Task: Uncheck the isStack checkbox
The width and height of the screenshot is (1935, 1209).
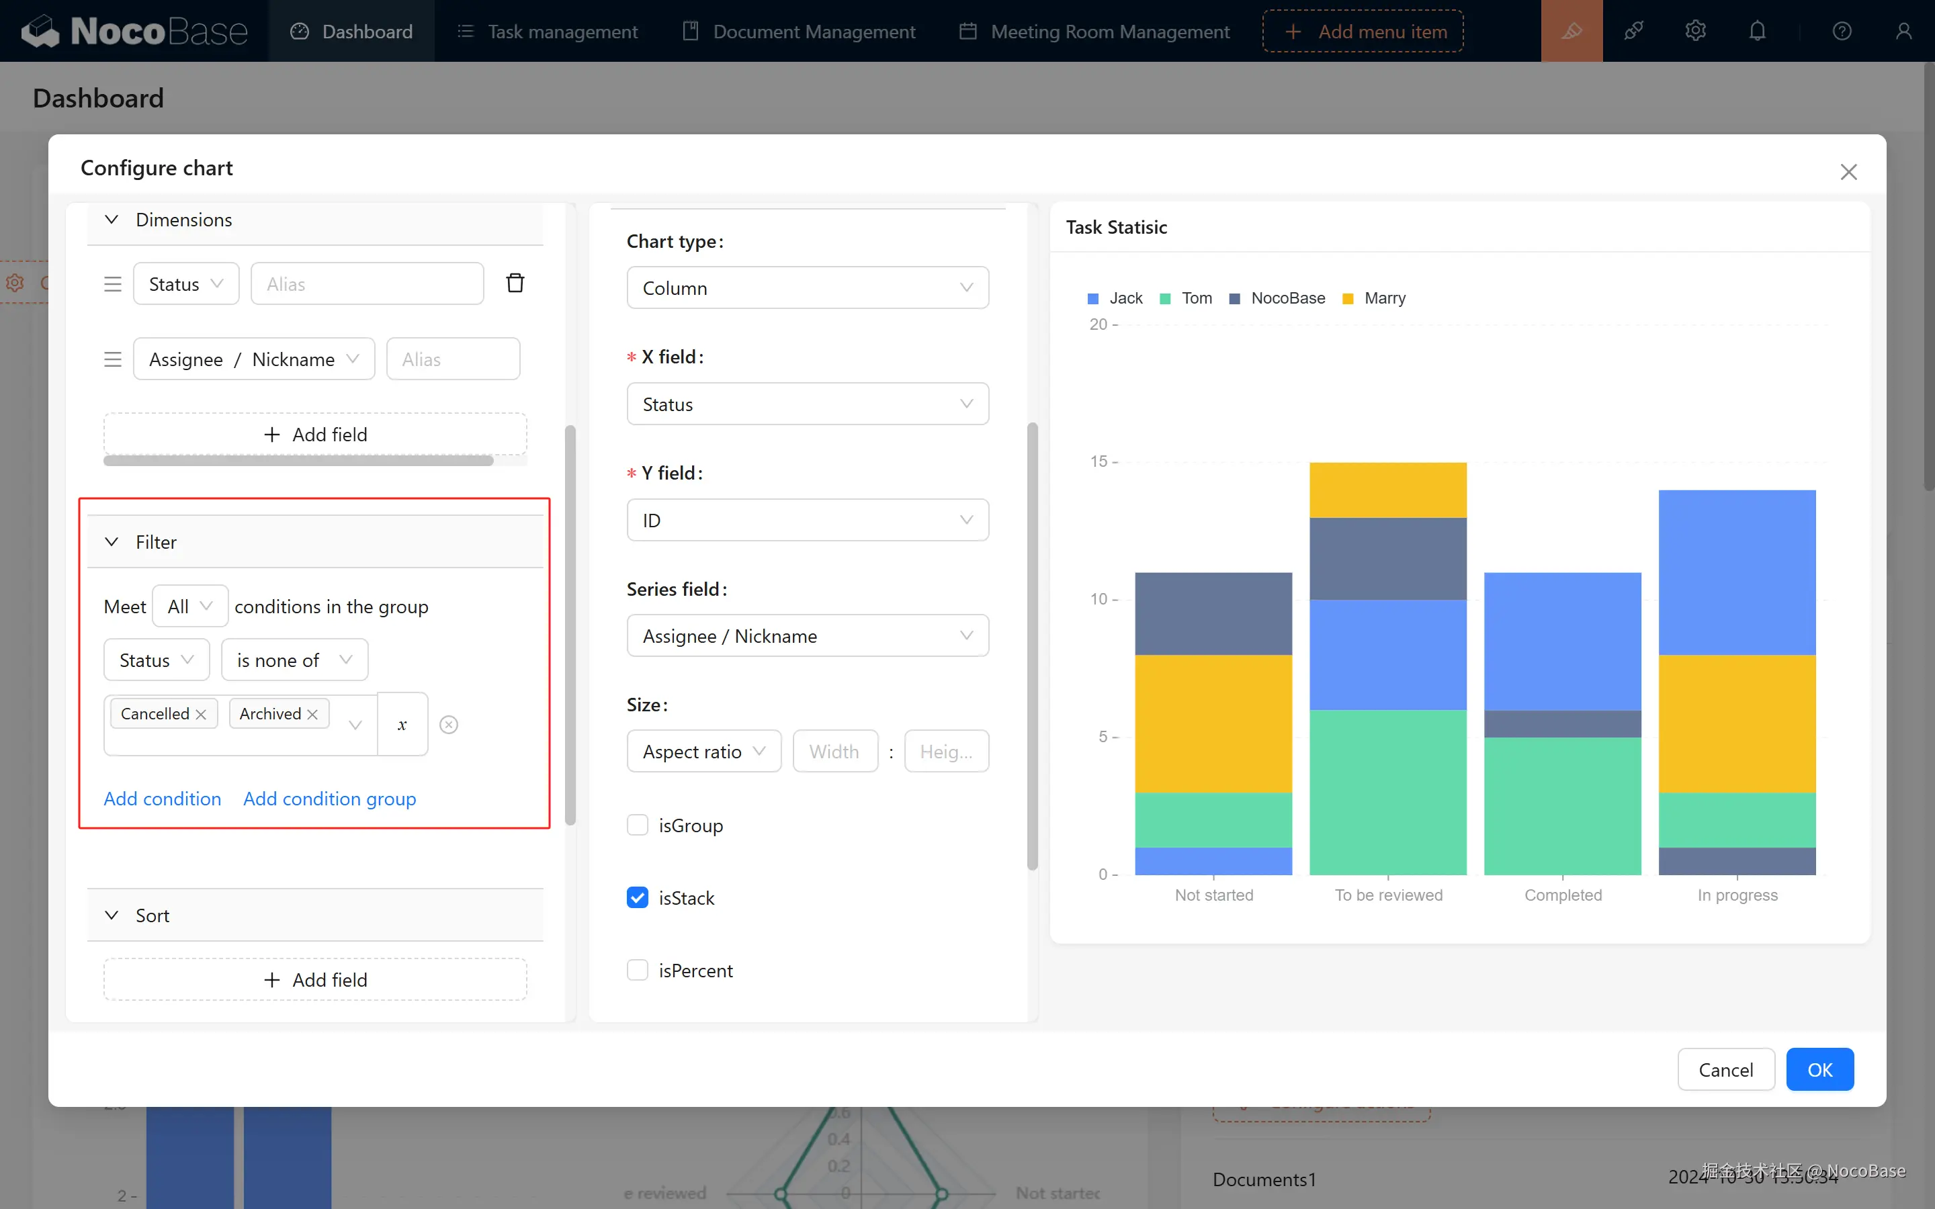Action: click(x=637, y=898)
